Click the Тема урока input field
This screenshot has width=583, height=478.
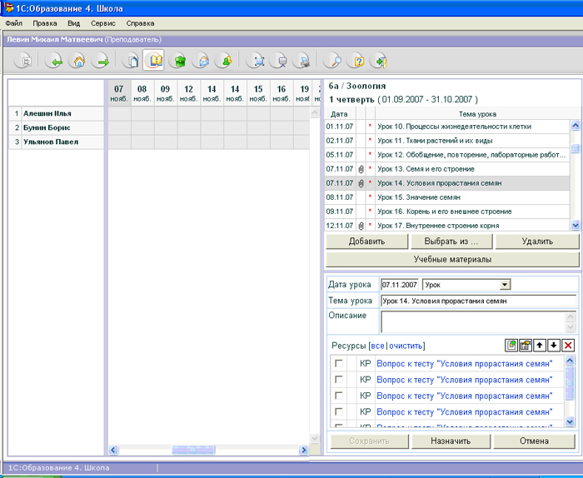(479, 301)
